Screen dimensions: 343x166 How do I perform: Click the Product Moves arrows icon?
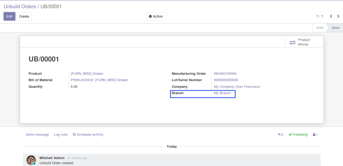coord(293,42)
